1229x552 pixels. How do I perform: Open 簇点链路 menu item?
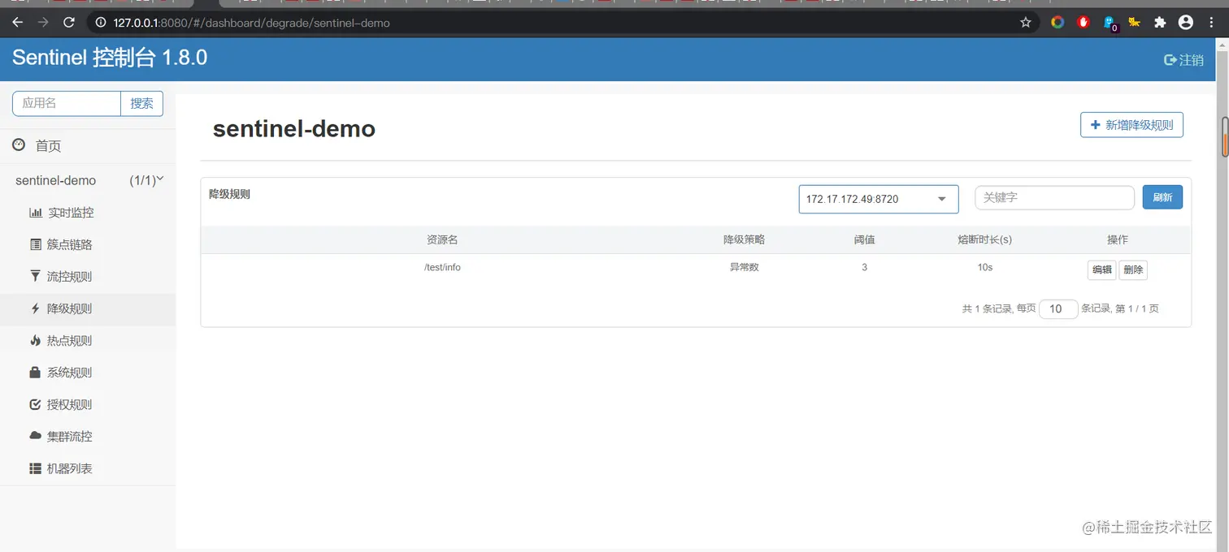(70, 244)
